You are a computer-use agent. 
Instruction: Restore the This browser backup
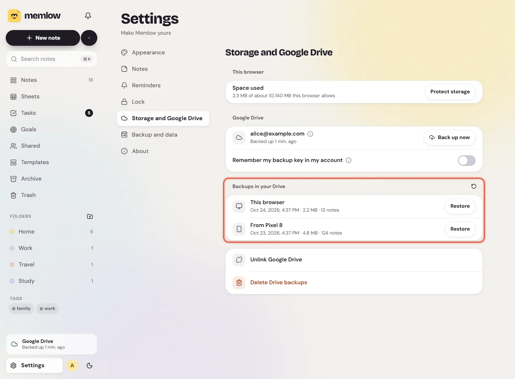click(x=460, y=206)
